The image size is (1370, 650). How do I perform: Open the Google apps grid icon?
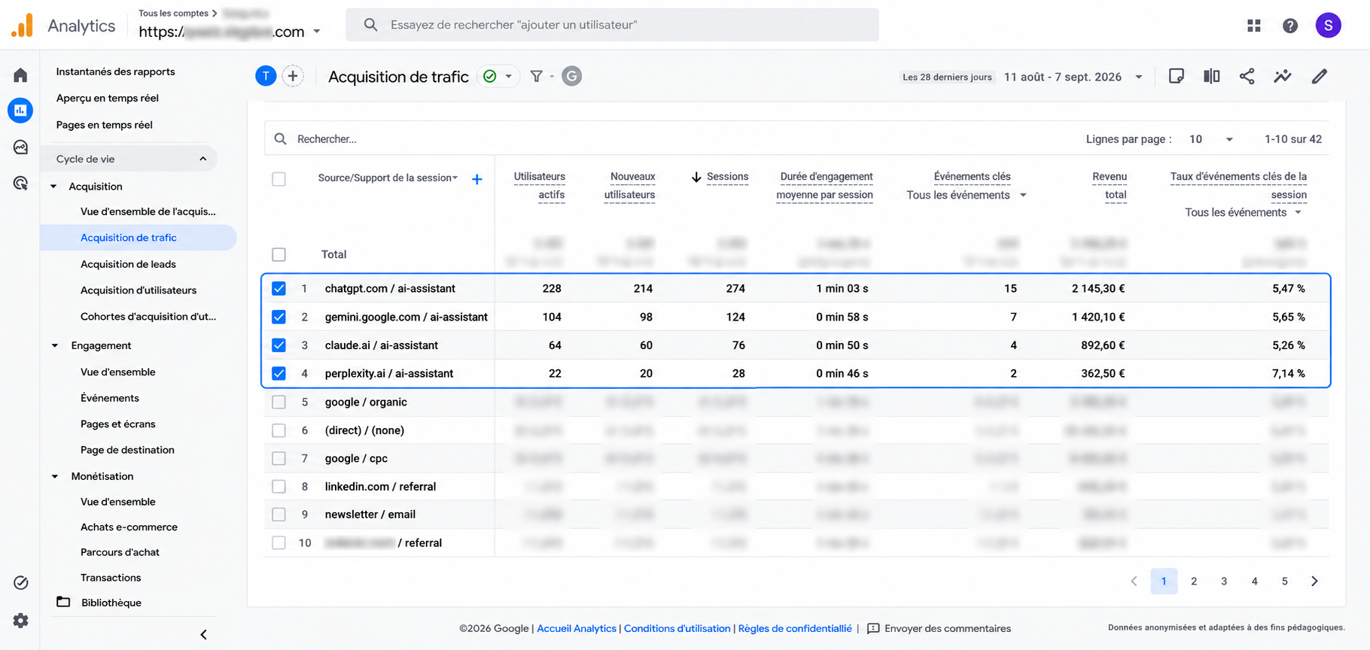(x=1254, y=26)
